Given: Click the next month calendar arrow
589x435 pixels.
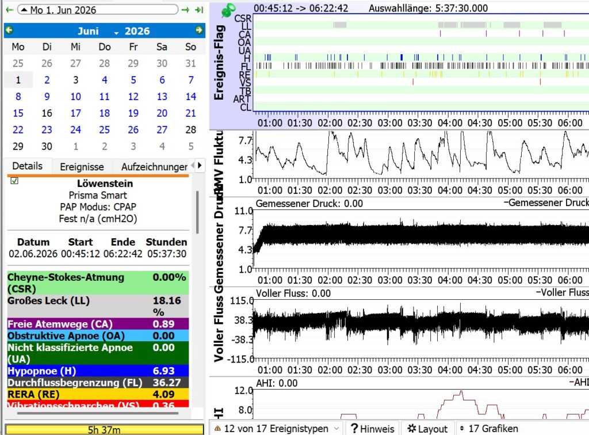Looking at the screenshot, I should [199, 30].
